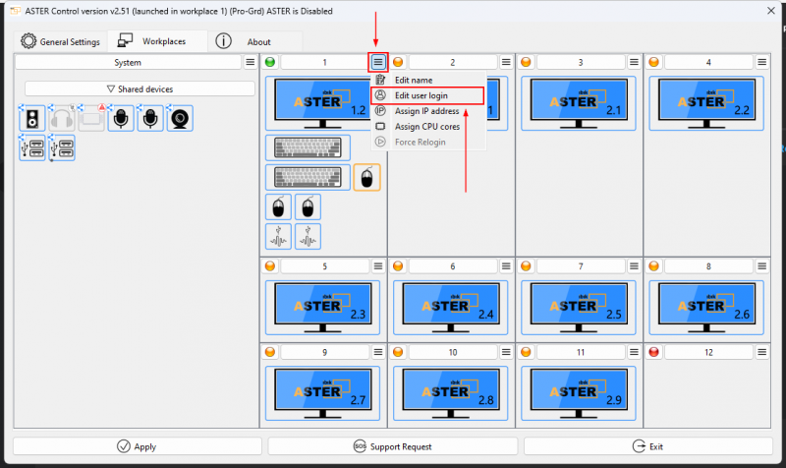Collapse the Shared devices section
This screenshot has width=786, height=468.
(x=140, y=88)
